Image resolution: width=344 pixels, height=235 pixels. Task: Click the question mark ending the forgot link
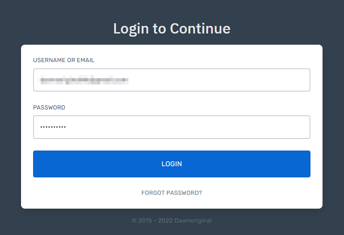200,193
